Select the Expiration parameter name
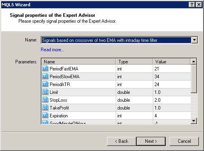204x151 pixels. pos(59,116)
